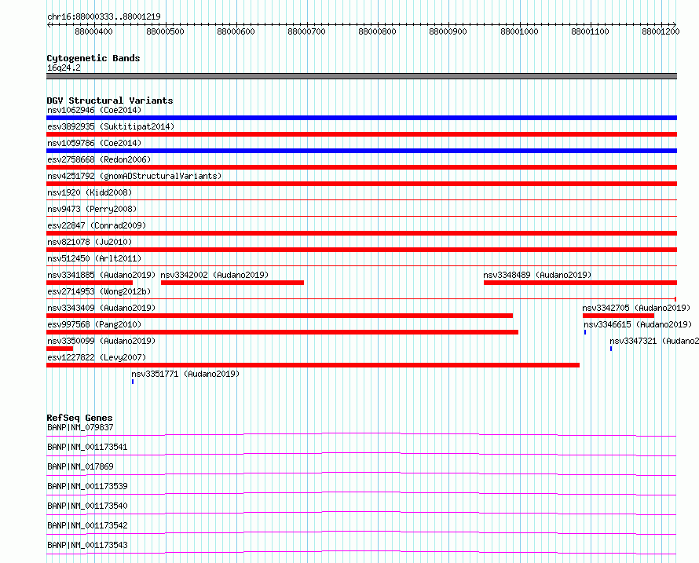Open variant nsv1062946 (Coe2014) label
Image resolution: width=699 pixels, height=563 pixels.
click(94, 110)
